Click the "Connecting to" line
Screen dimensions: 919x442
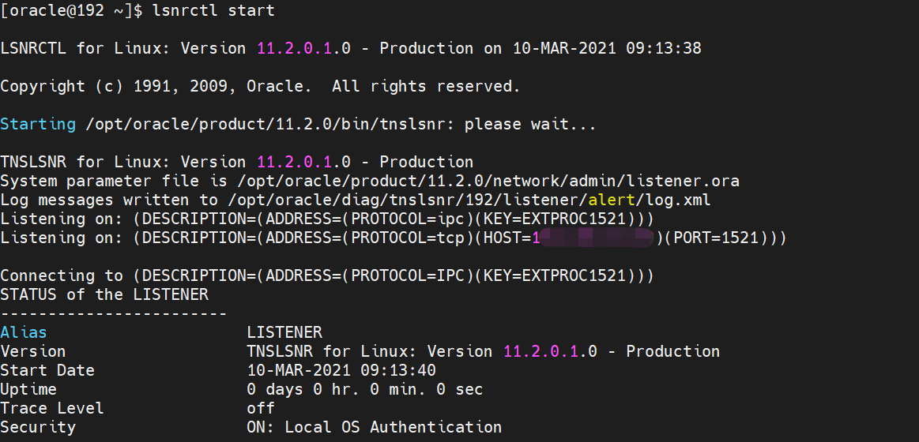pos(327,275)
